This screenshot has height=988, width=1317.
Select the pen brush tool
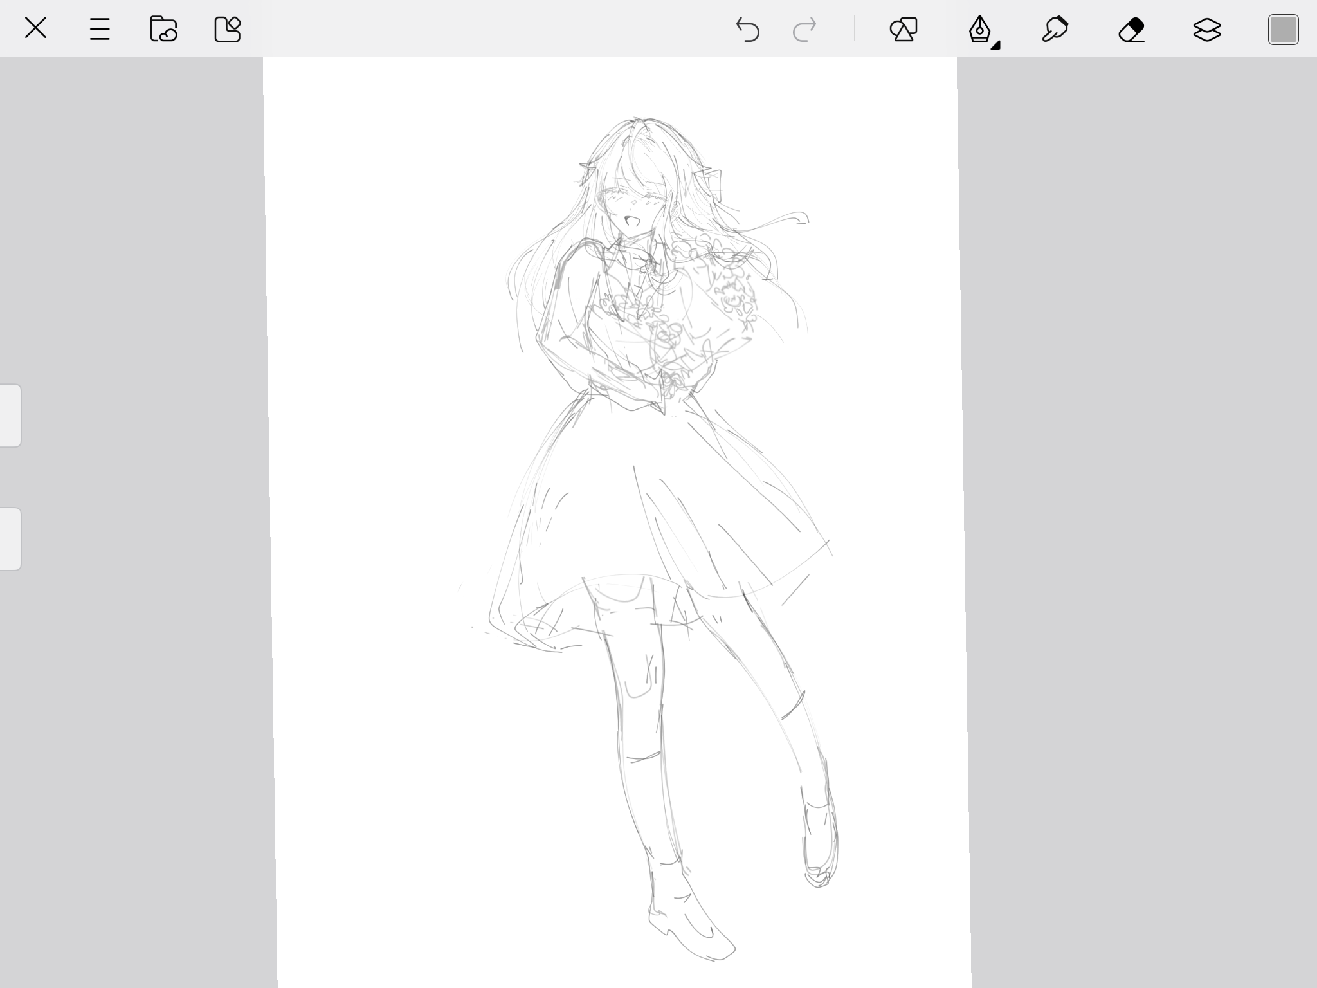point(981,30)
